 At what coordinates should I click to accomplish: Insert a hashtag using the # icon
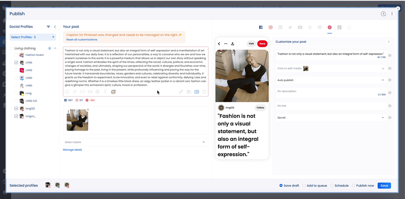pyautogui.click(x=75, y=92)
